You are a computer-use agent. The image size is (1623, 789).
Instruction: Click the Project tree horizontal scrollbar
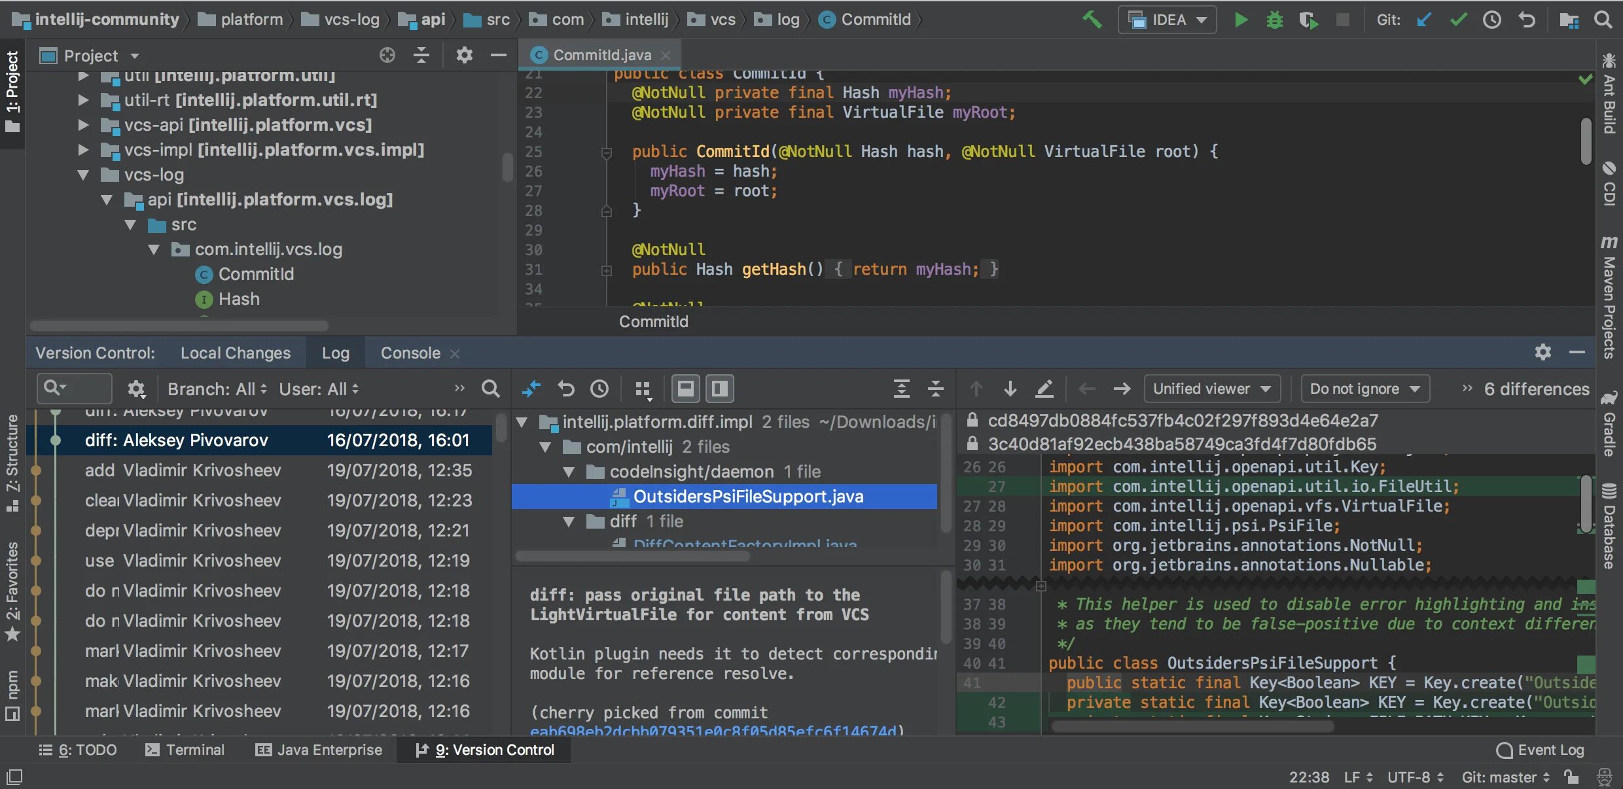click(179, 325)
